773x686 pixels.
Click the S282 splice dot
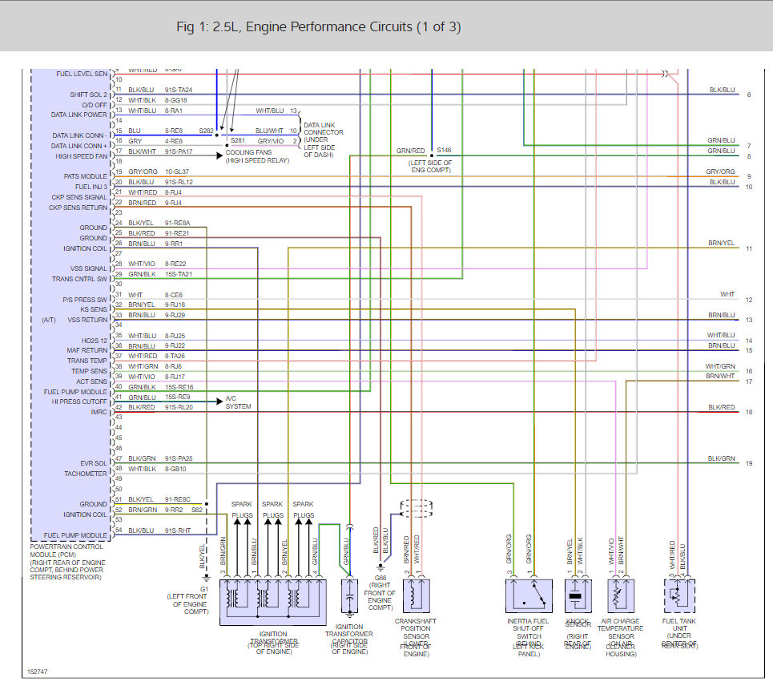[216, 135]
